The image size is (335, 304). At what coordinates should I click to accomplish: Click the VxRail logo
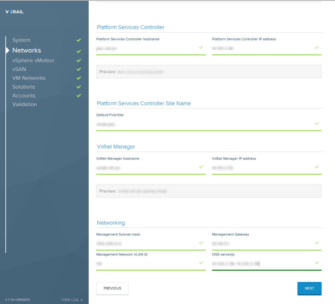click(14, 12)
